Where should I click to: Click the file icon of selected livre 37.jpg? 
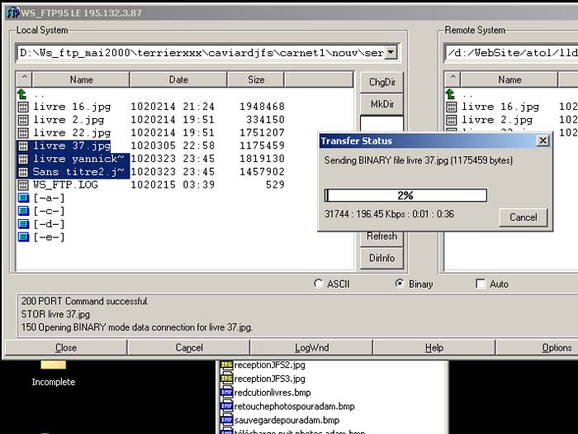pos(23,145)
